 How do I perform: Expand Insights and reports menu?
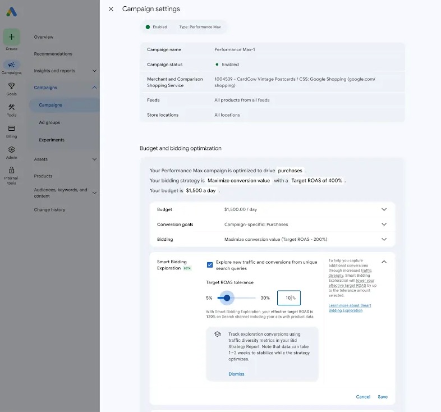[x=94, y=71]
